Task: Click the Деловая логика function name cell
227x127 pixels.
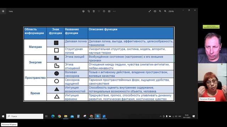Action: 76,43
